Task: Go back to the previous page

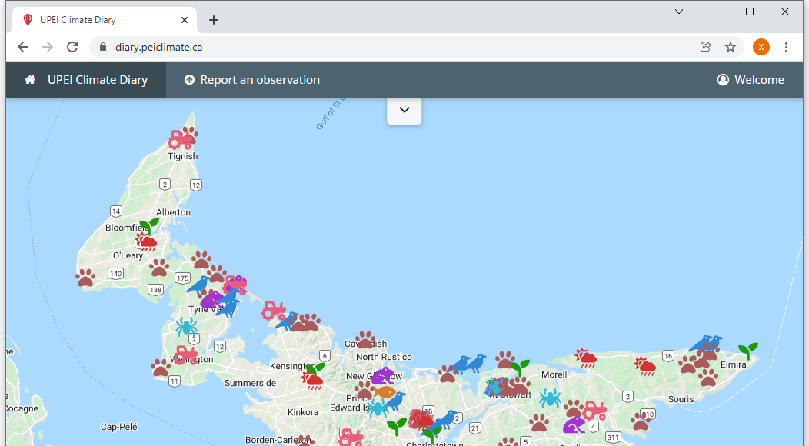Action: (23, 47)
